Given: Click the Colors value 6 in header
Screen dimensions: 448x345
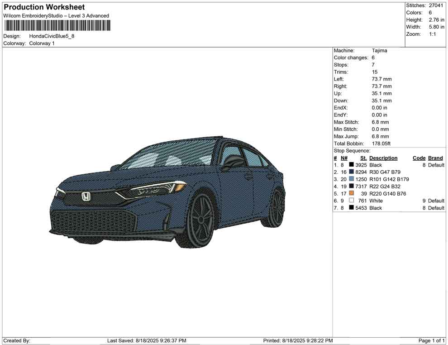Looking at the screenshot, I should coord(430,13).
